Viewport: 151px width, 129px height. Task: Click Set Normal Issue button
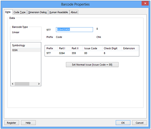(x=92, y=65)
